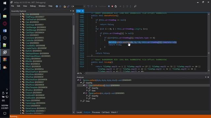Image resolution: width=211 pixels, height=118 pixels.
Task: Restart the debugging session
Action: click(116, 6)
